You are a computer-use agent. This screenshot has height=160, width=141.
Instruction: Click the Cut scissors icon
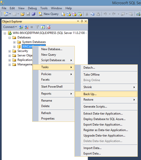pyautogui.click(x=87, y=14)
